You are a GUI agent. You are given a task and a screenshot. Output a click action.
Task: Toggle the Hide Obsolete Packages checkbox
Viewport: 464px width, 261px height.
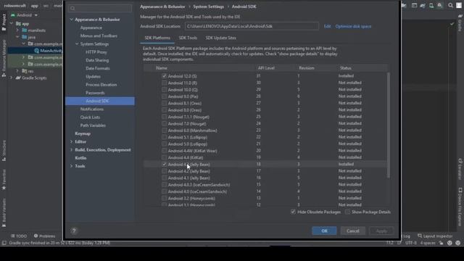(x=293, y=212)
